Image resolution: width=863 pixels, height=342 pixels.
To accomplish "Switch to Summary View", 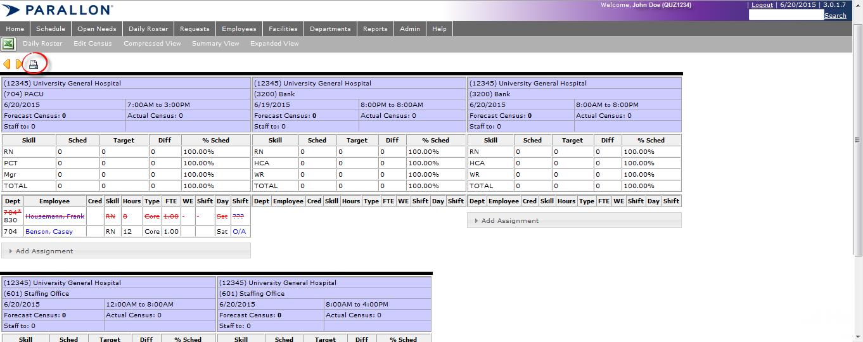I will tap(215, 44).
